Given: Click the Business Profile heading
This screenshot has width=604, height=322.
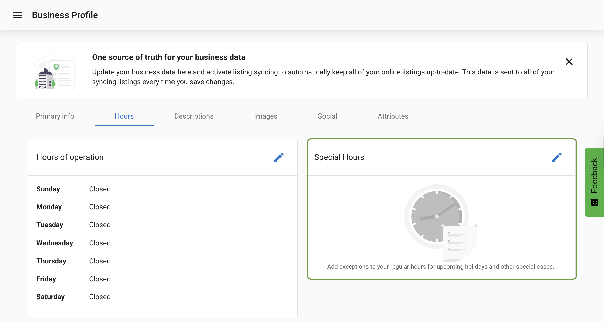Looking at the screenshot, I should (x=65, y=15).
